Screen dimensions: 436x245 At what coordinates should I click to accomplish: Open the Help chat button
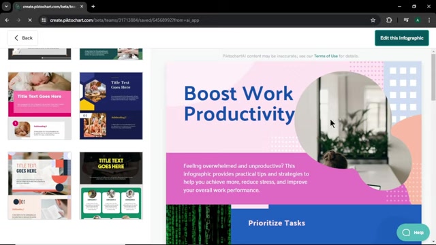[413, 233]
